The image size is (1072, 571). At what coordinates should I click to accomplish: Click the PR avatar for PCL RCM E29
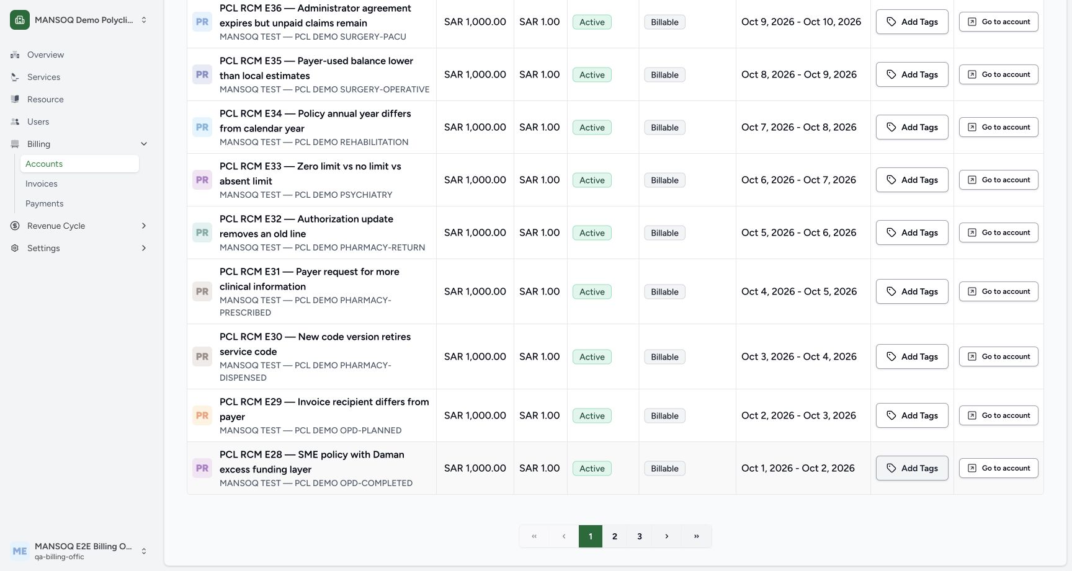click(x=202, y=415)
